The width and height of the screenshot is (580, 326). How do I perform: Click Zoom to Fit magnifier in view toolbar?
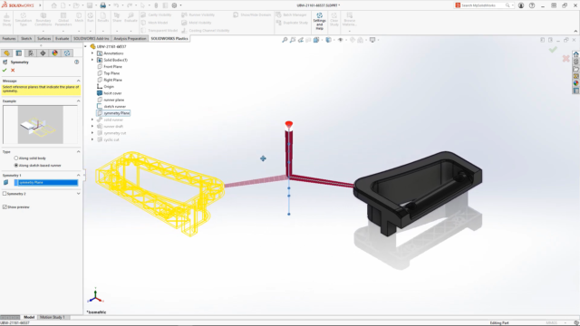pyautogui.click(x=285, y=40)
